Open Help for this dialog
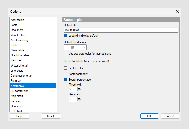The width and height of the screenshot is (189, 129). coord(20,116)
